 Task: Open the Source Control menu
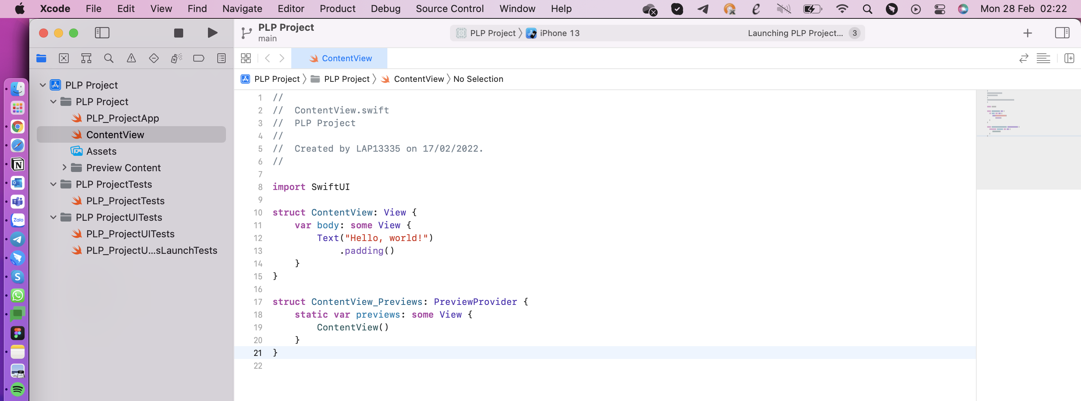[x=449, y=8]
